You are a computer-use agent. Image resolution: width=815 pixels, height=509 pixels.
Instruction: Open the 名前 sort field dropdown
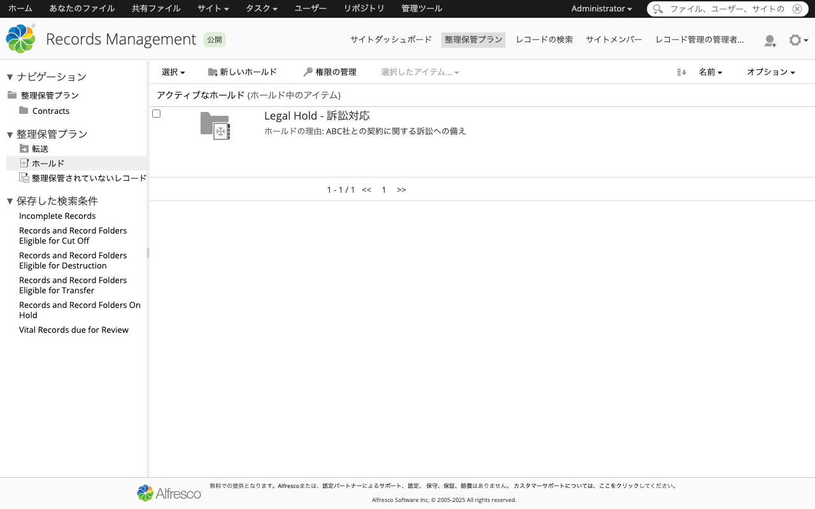(711, 73)
